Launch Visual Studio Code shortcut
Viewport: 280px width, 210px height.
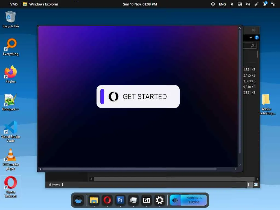[x=11, y=132]
